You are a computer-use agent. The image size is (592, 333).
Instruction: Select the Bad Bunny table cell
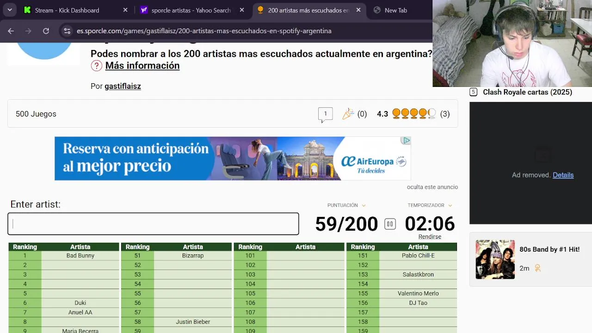[x=80, y=255]
